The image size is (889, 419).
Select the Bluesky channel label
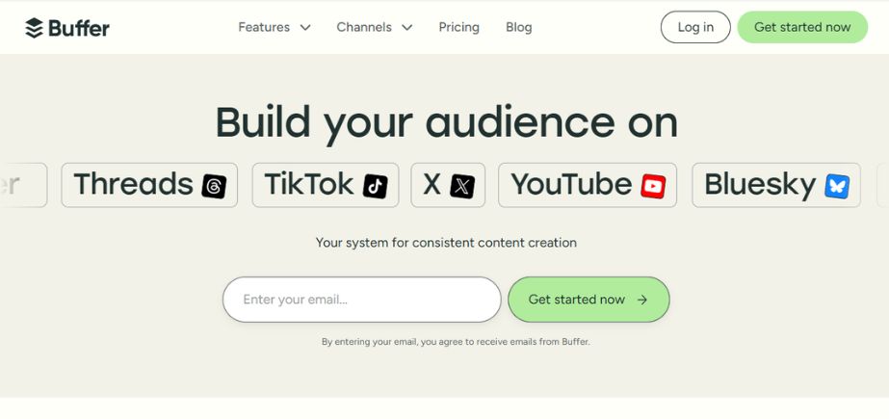760,186
